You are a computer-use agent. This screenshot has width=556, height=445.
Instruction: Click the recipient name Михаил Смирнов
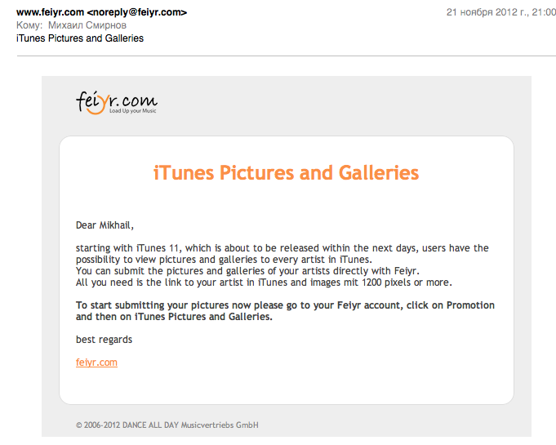tap(87, 25)
